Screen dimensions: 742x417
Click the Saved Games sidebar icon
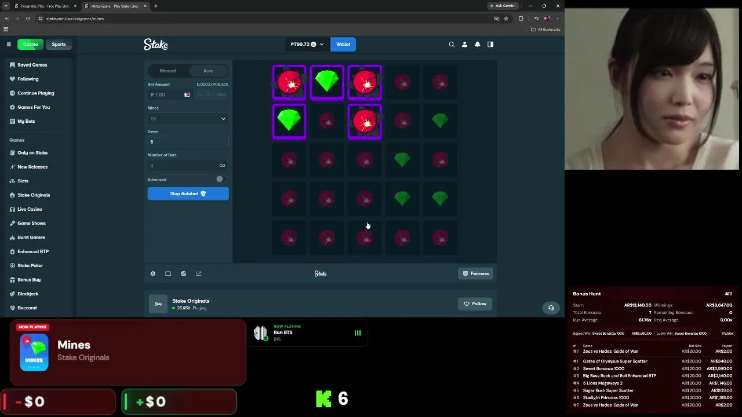tap(12, 65)
